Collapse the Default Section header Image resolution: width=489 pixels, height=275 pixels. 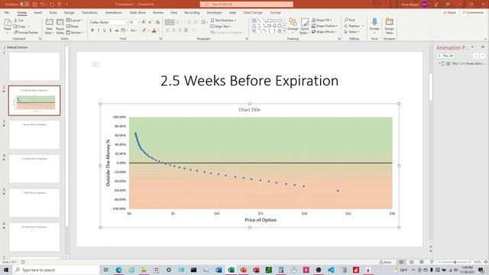(x=15, y=47)
